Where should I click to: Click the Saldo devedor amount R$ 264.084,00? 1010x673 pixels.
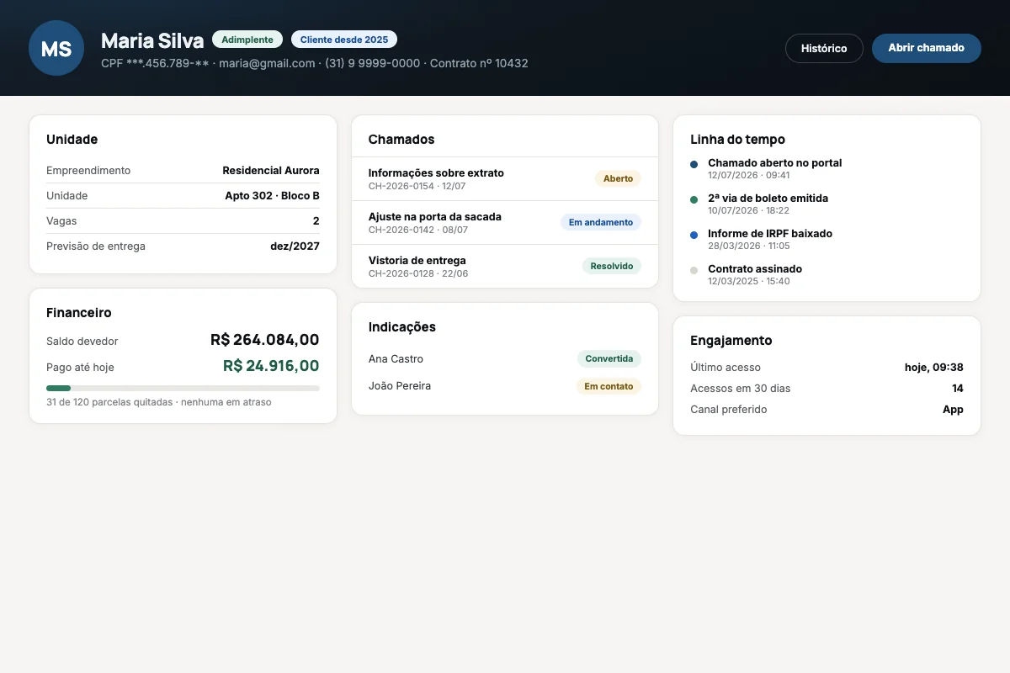point(265,340)
